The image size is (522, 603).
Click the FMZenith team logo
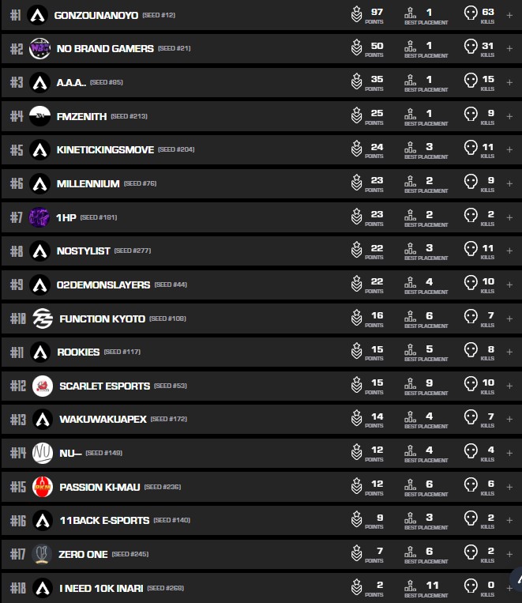[39, 116]
